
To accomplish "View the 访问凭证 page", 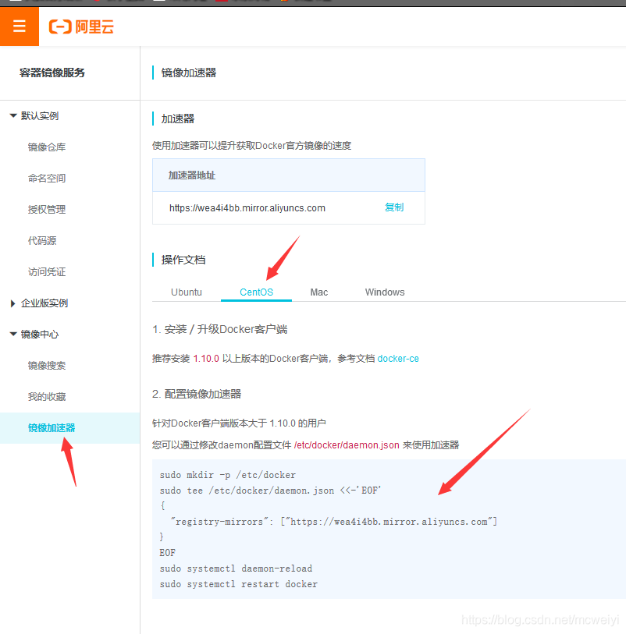I will [48, 271].
